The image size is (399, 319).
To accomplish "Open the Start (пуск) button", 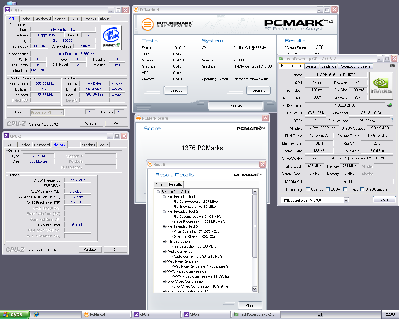I will click(15, 314).
